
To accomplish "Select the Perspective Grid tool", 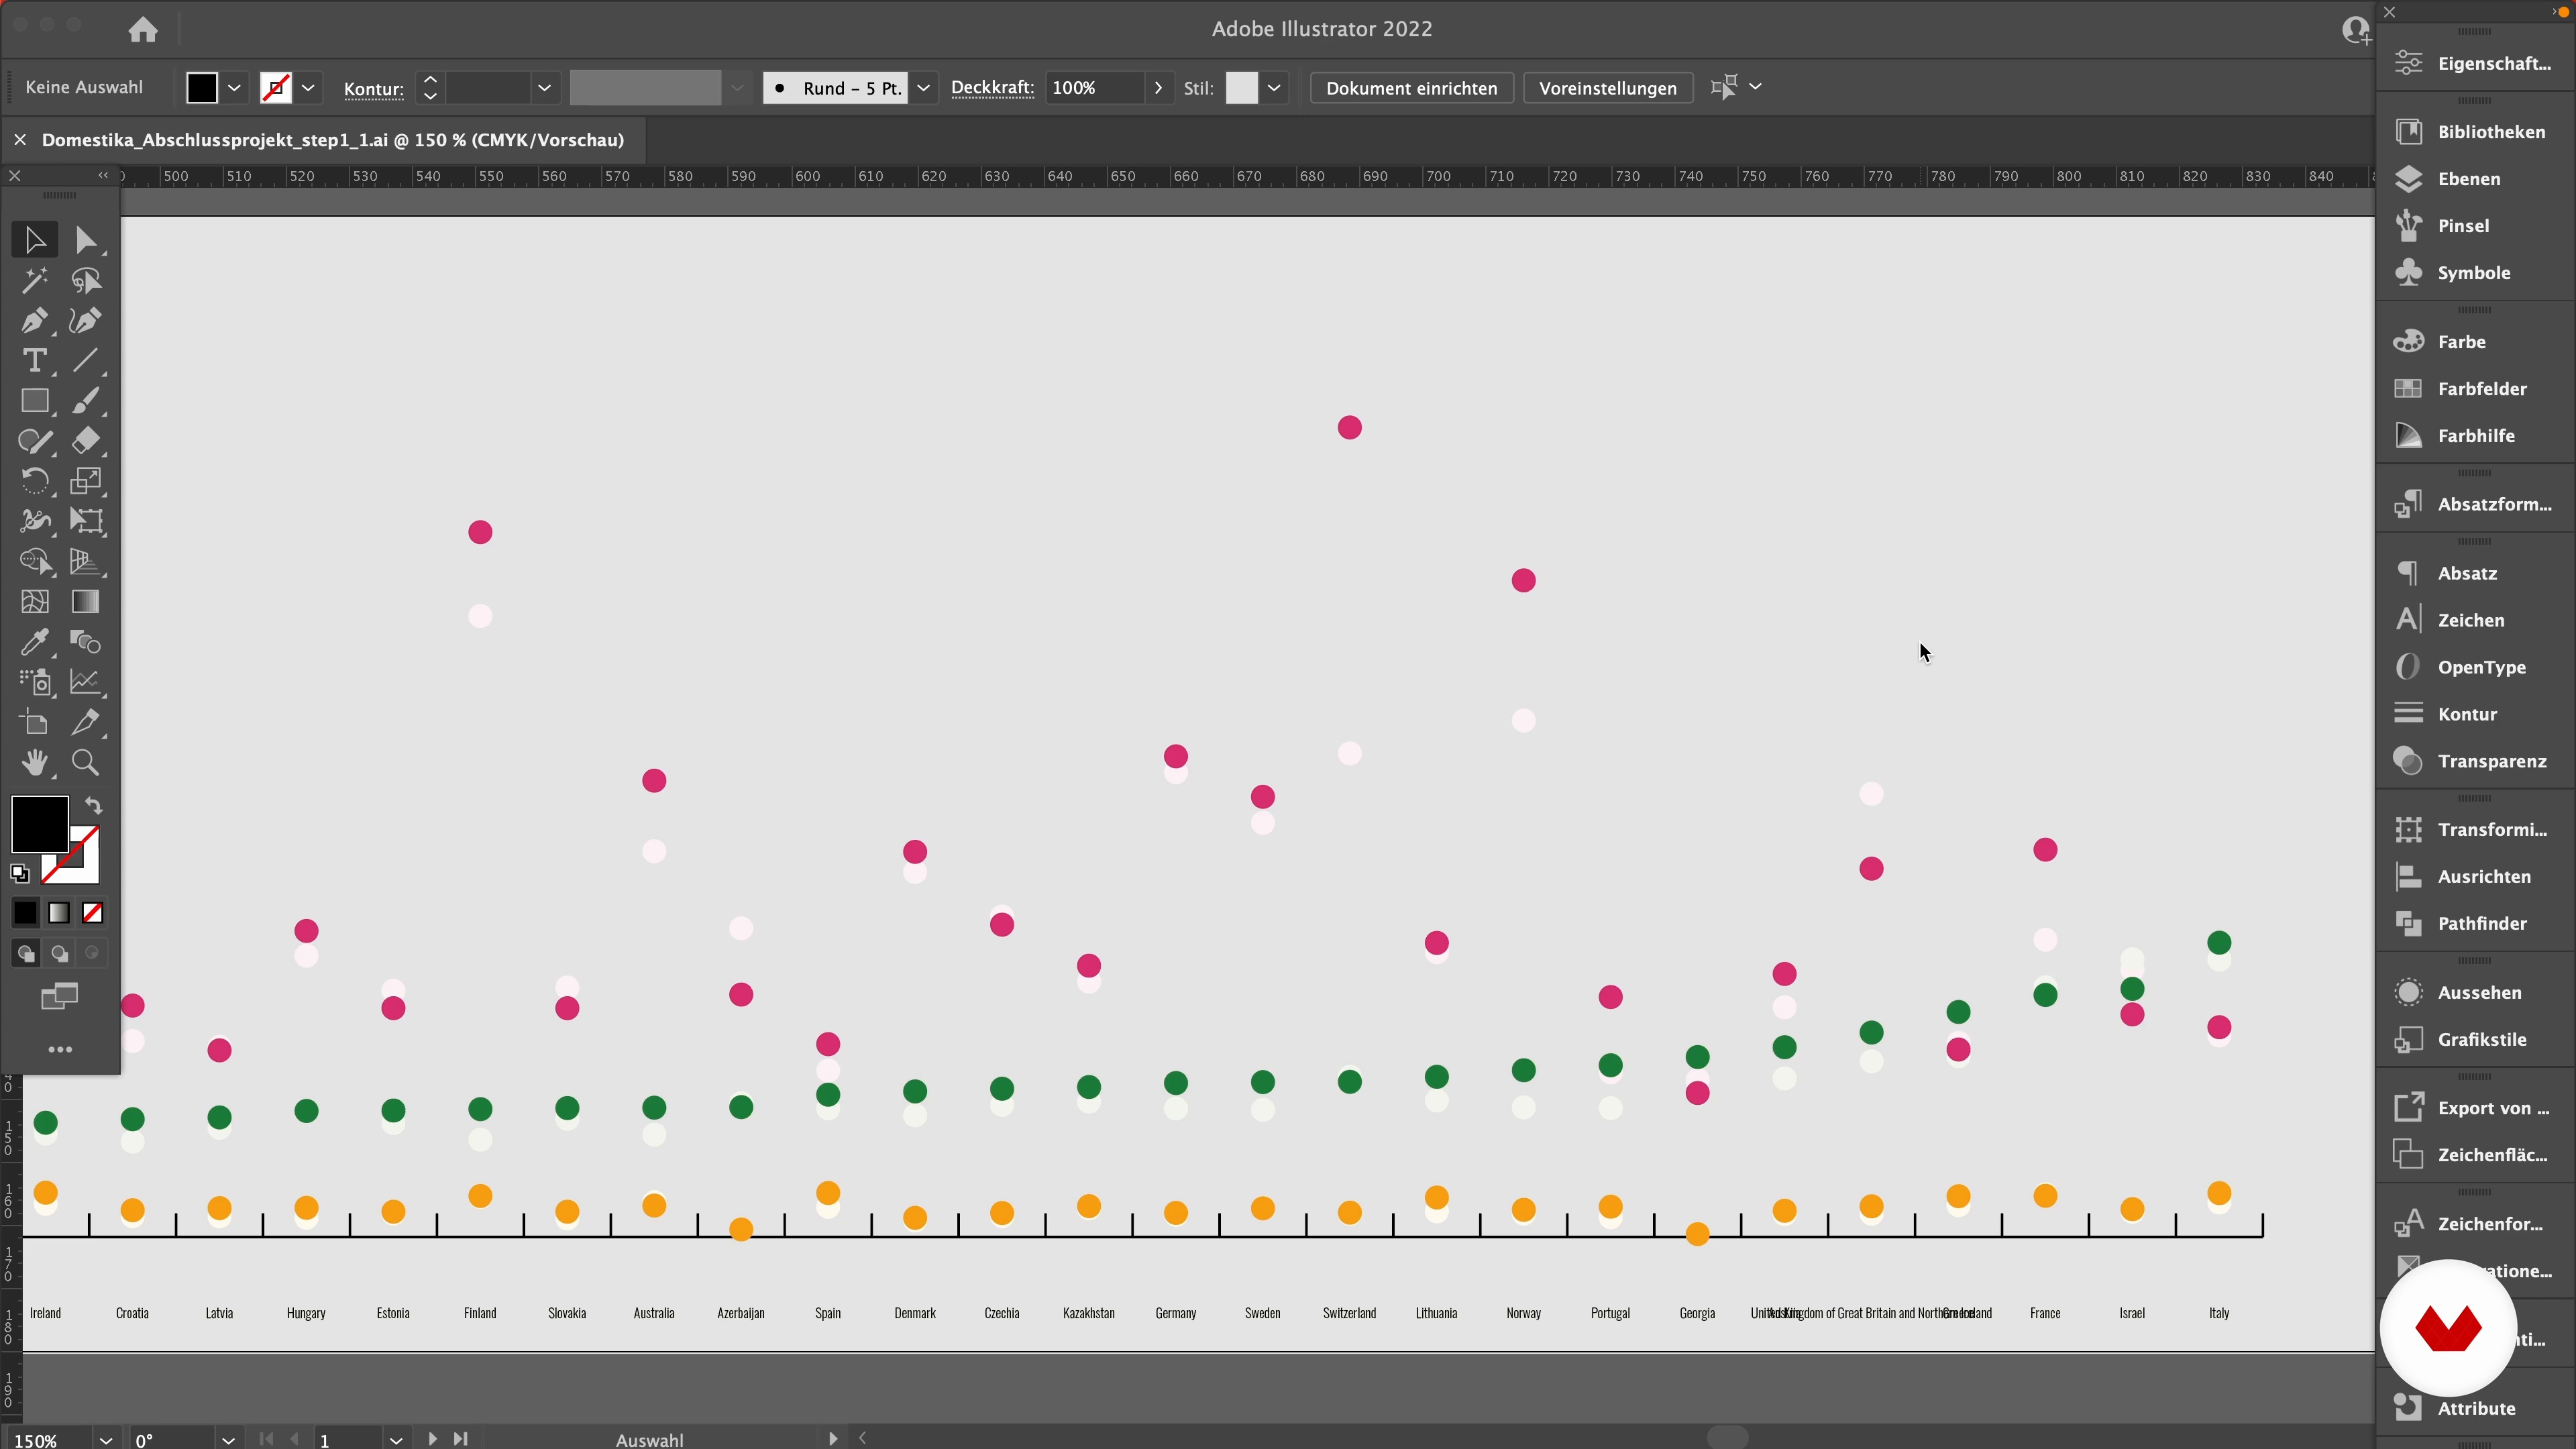I will point(86,562).
